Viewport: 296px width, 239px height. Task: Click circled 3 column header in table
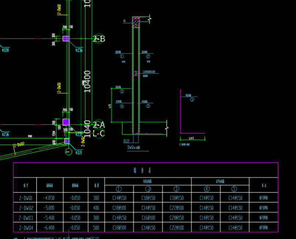click(x=176, y=189)
